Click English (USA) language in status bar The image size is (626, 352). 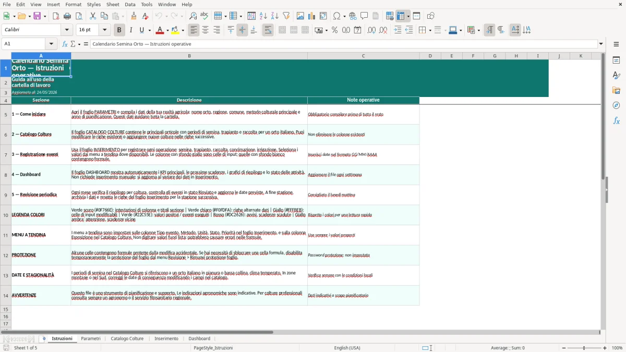(x=347, y=348)
